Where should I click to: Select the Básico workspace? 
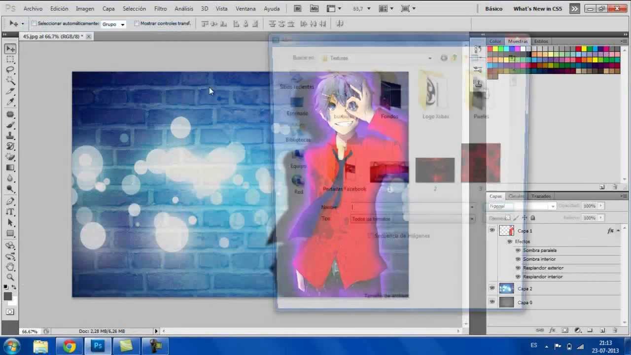(494, 9)
